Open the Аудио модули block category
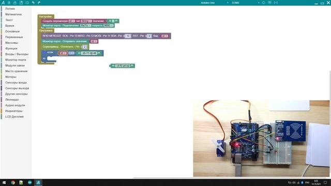Viewport: 331px width, 186px height. [15, 105]
